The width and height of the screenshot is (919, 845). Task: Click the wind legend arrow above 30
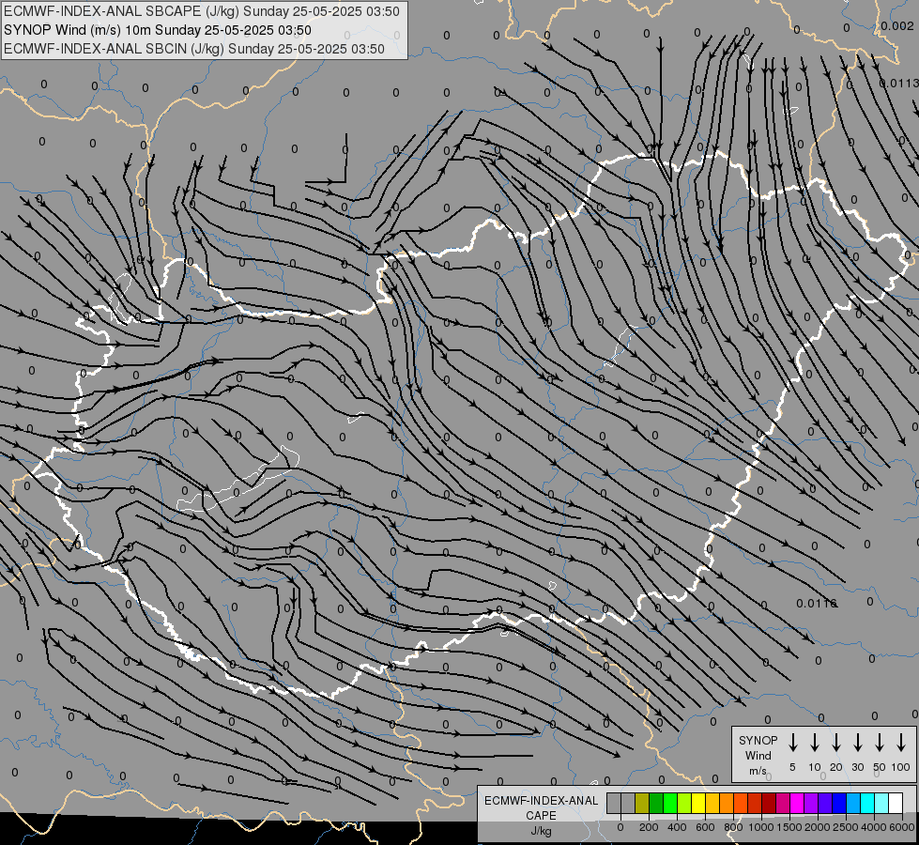[x=857, y=743]
